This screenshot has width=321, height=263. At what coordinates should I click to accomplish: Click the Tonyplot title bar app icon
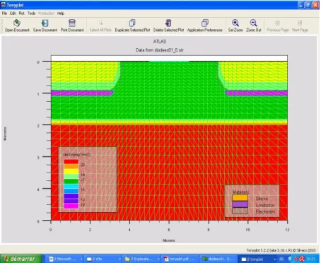coord(3,5)
